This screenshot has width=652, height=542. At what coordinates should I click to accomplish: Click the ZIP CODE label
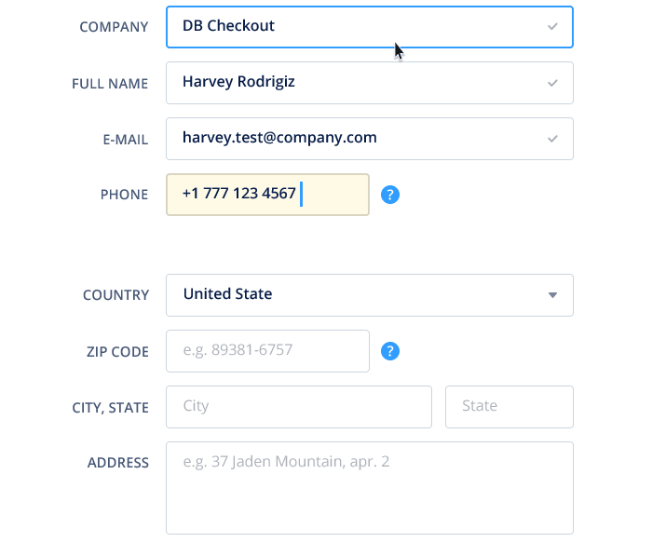click(117, 352)
